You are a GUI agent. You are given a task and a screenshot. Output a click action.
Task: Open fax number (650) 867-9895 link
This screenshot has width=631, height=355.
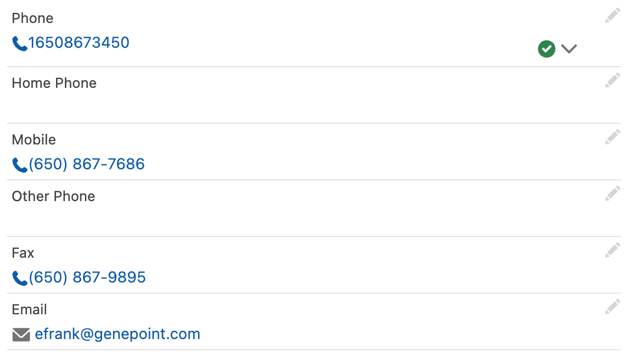click(87, 277)
